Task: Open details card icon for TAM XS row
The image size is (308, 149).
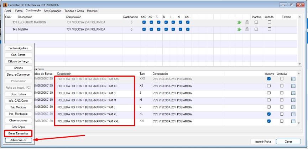Action: (293, 86)
